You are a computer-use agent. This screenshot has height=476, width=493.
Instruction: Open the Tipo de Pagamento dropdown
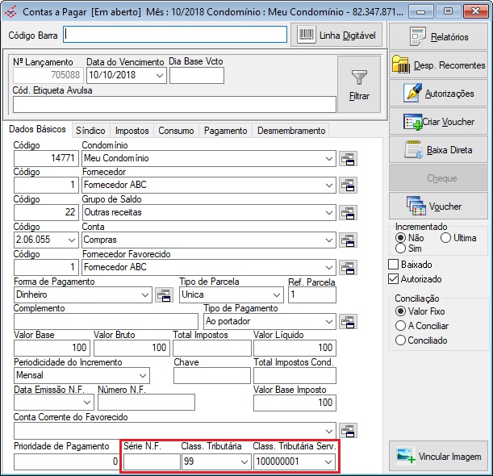[328, 322]
